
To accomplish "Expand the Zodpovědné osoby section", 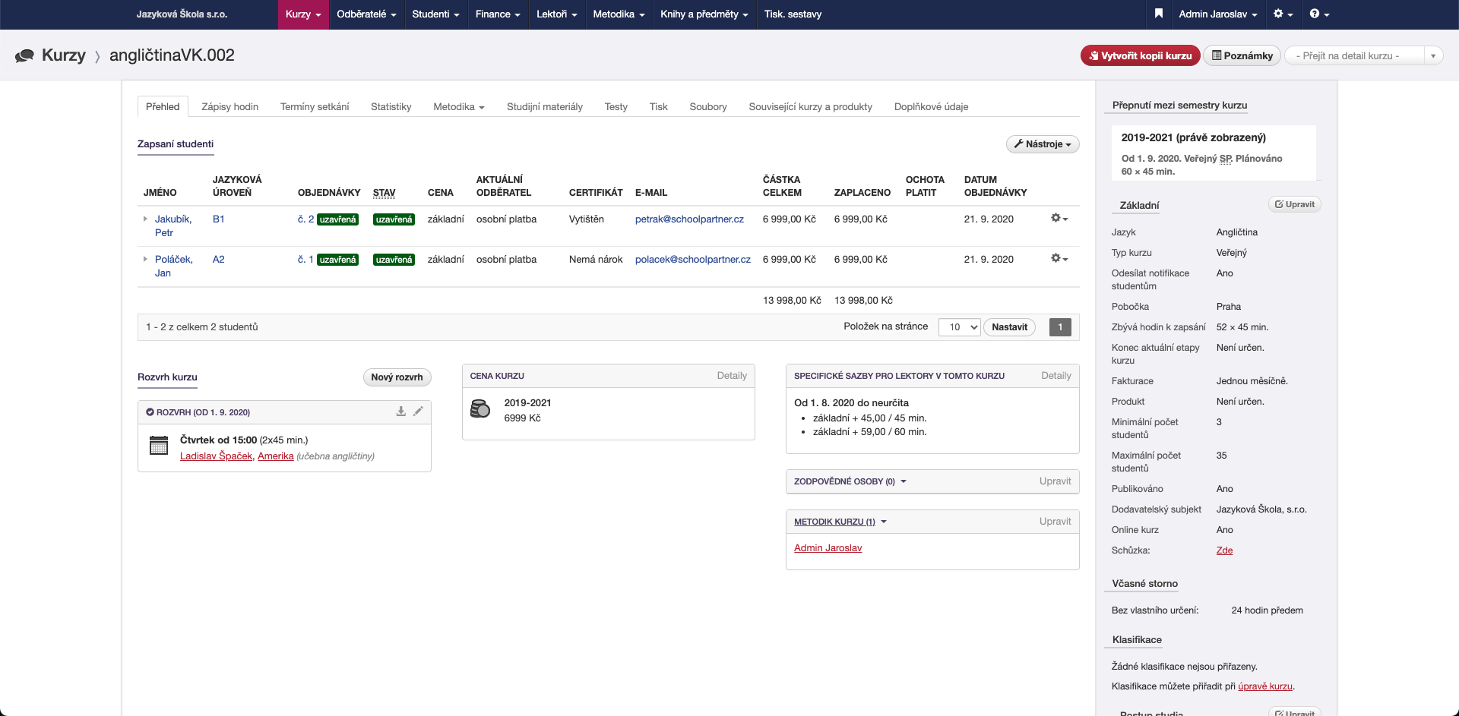I will (850, 481).
